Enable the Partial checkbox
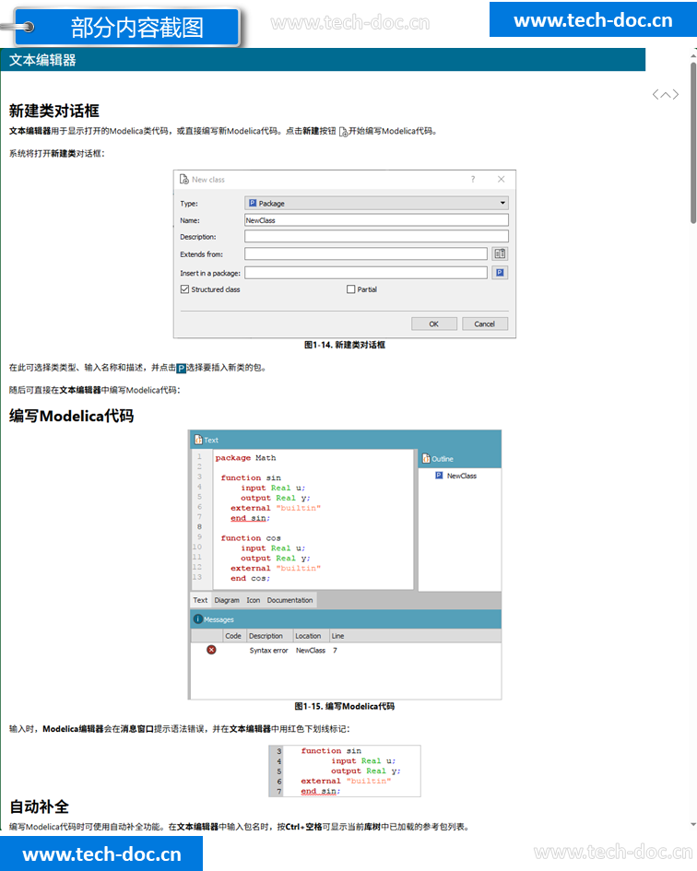 tap(350, 289)
